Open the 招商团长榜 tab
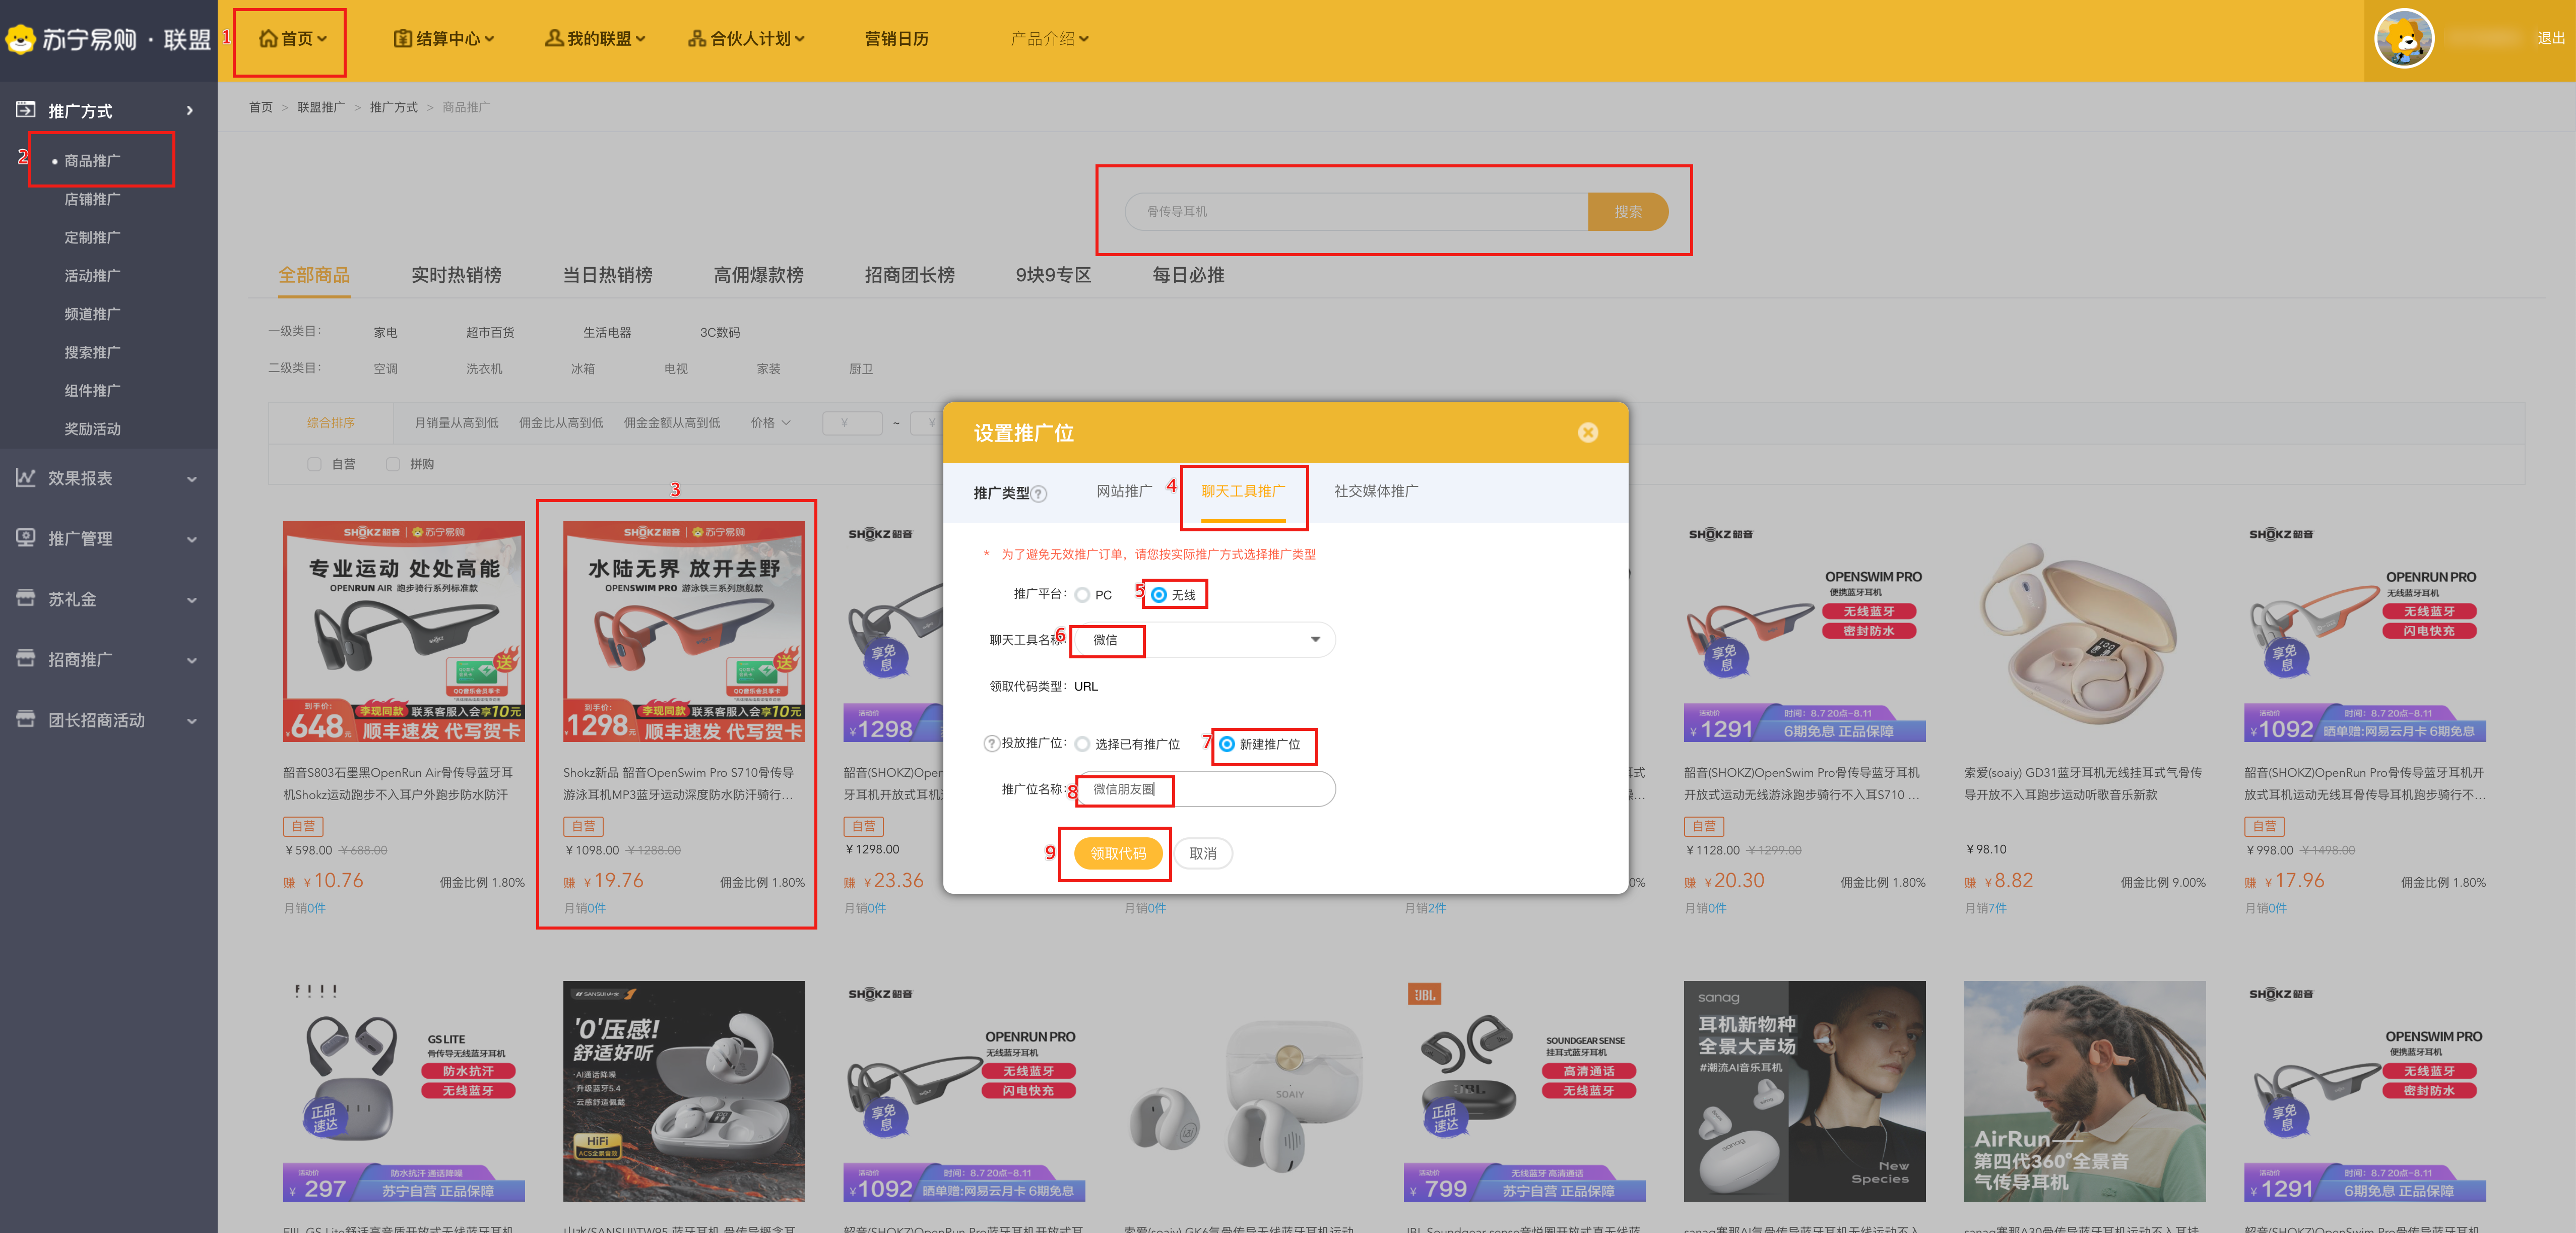Screen dimensions: 2576x1233 [x=909, y=275]
